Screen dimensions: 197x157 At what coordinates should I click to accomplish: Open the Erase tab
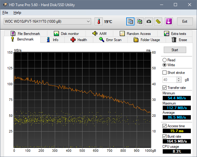(x=179, y=40)
